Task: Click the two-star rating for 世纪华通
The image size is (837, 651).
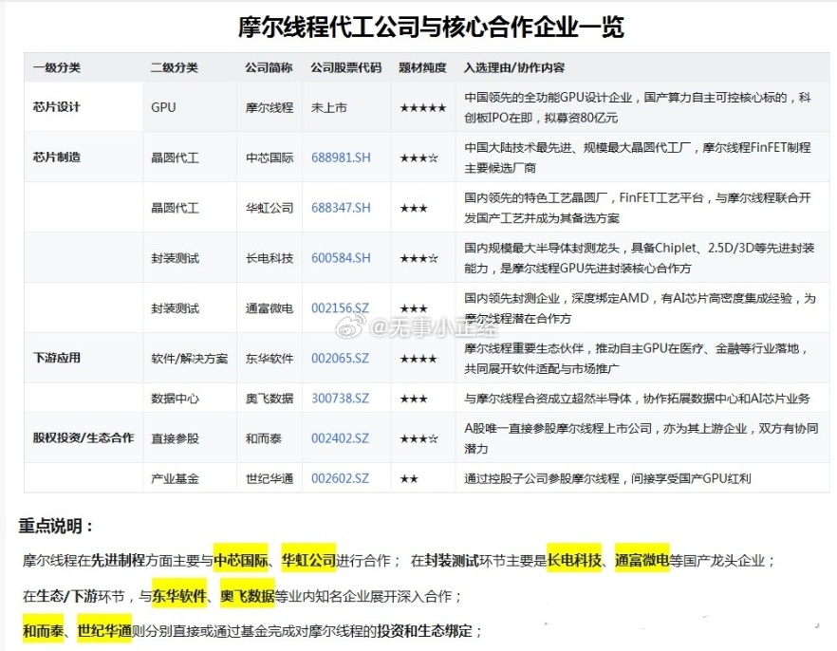Action: pos(409,478)
